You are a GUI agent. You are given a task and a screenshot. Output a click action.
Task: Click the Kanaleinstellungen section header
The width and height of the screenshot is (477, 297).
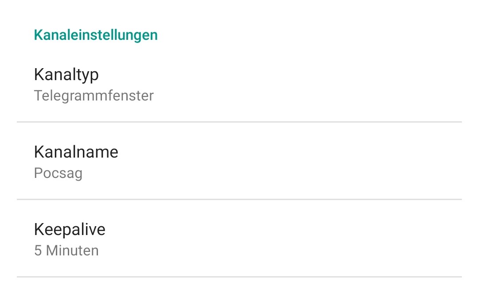click(x=96, y=35)
